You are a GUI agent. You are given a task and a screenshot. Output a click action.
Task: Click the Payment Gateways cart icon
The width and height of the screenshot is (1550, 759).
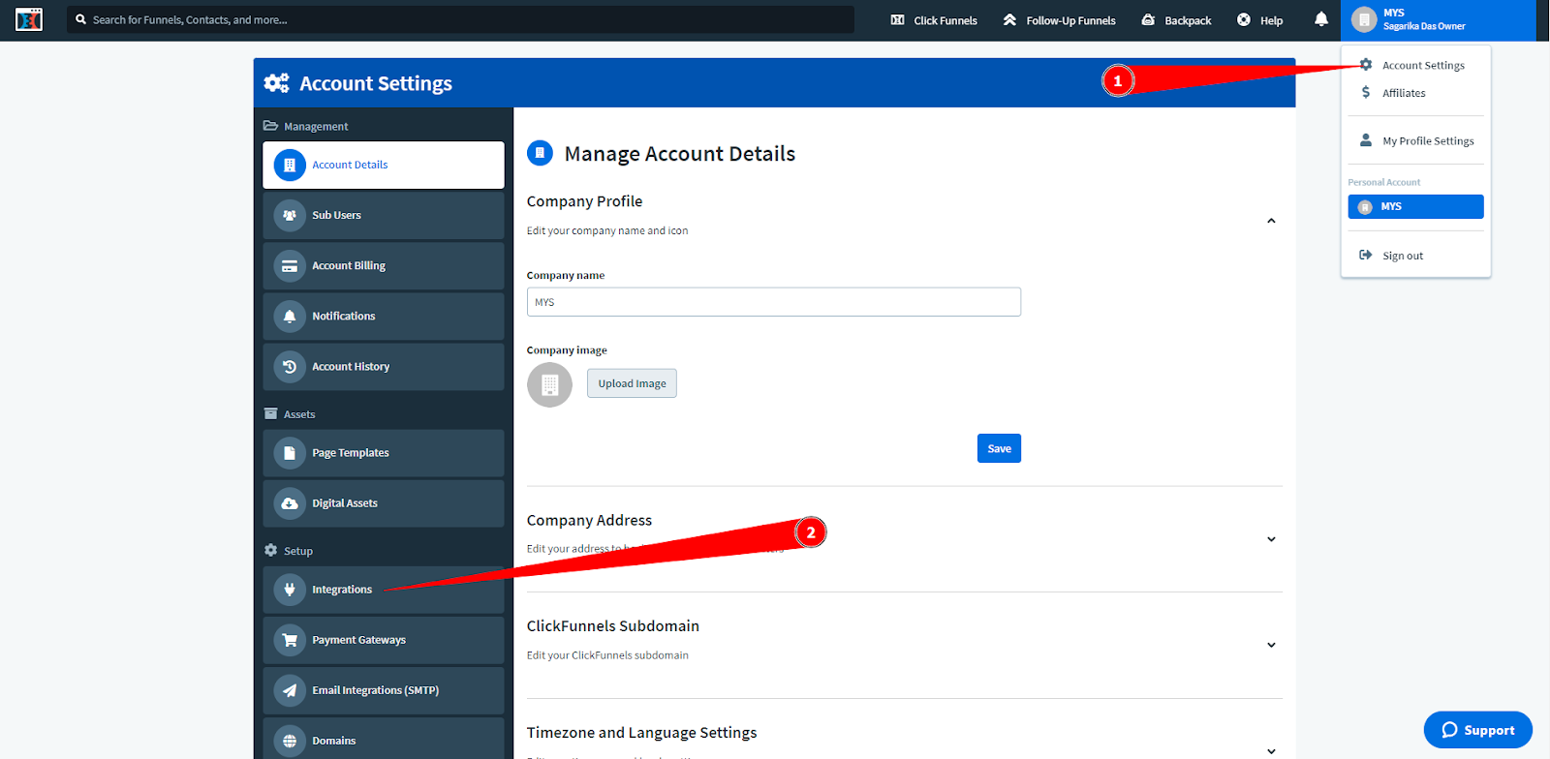pos(290,640)
